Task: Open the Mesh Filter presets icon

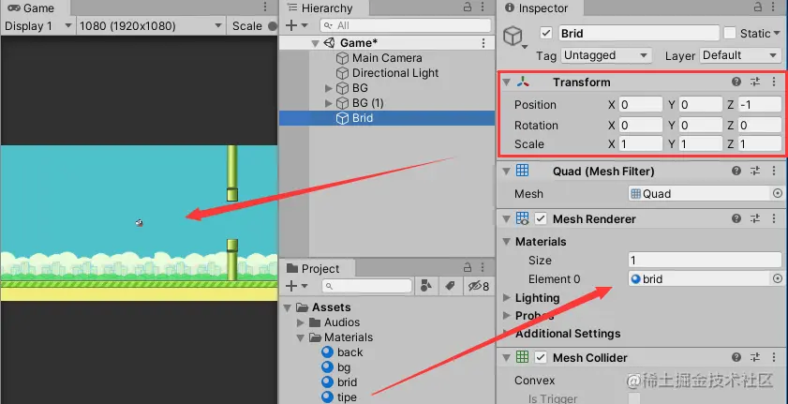Action: tap(755, 171)
